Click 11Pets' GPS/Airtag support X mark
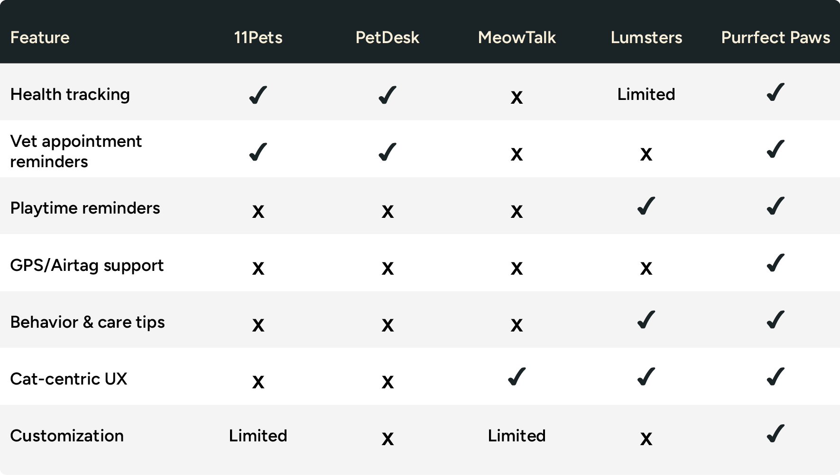The height and width of the screenshot is (475, 840). point(258,269)
